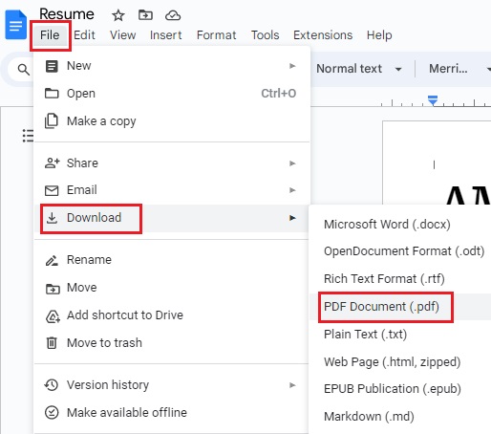Screen dimensions: 491x434
Task: Download as Plain Text (.txt)
Action: (400, 335)
